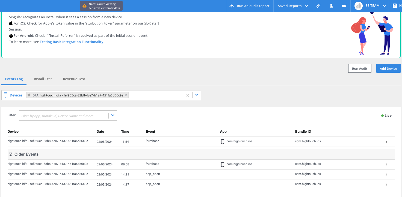
Task: Open Testing Basic Integration Functionality link
Action: [x=72, y=42]
